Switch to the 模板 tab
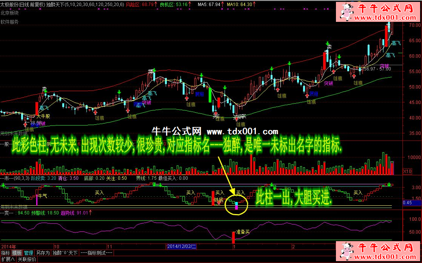This screenshot has height=263, width=422. pyautogui.click(x=17, y=253)
